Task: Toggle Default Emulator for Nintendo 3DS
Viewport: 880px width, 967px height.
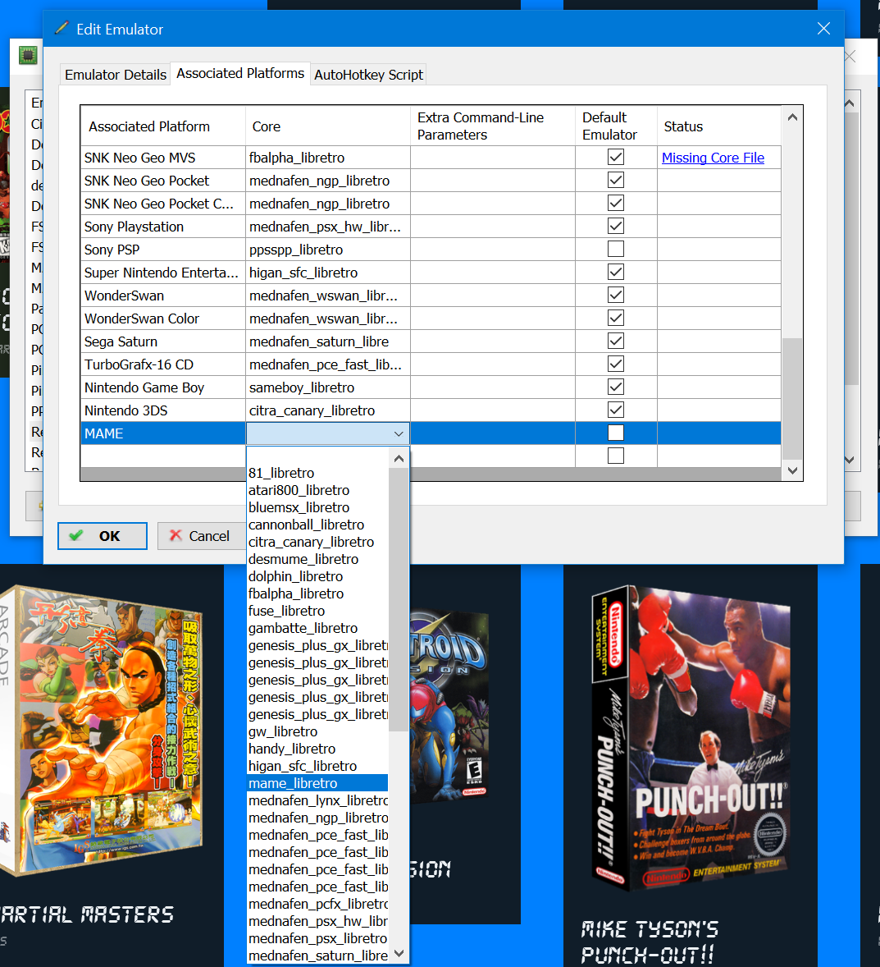Action: 616,410
